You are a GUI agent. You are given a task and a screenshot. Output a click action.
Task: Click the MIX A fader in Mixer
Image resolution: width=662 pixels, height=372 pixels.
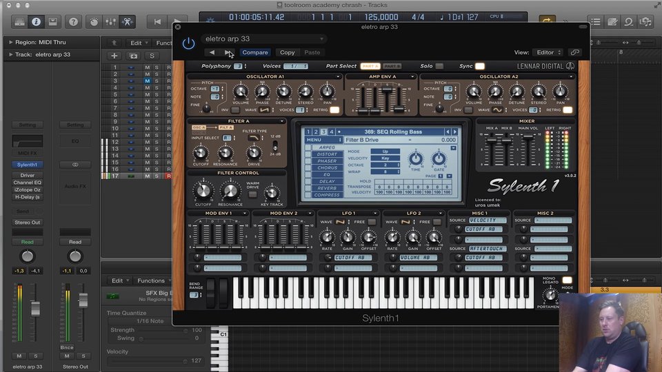pos(491,141)
